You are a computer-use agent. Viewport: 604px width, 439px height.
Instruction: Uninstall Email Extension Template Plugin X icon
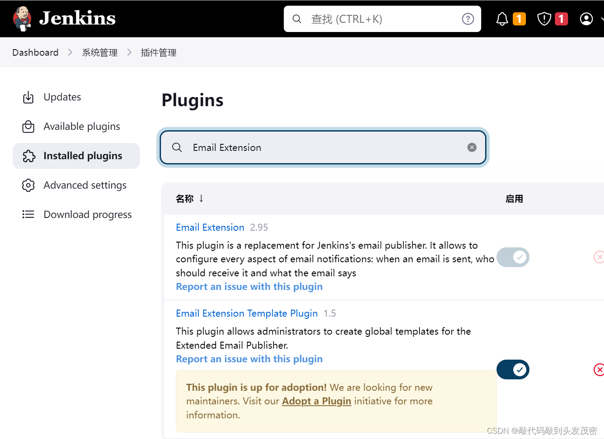599,370
